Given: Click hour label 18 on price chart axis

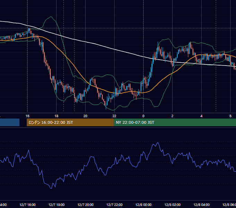Looking at the screenshot, I should 57,116.
